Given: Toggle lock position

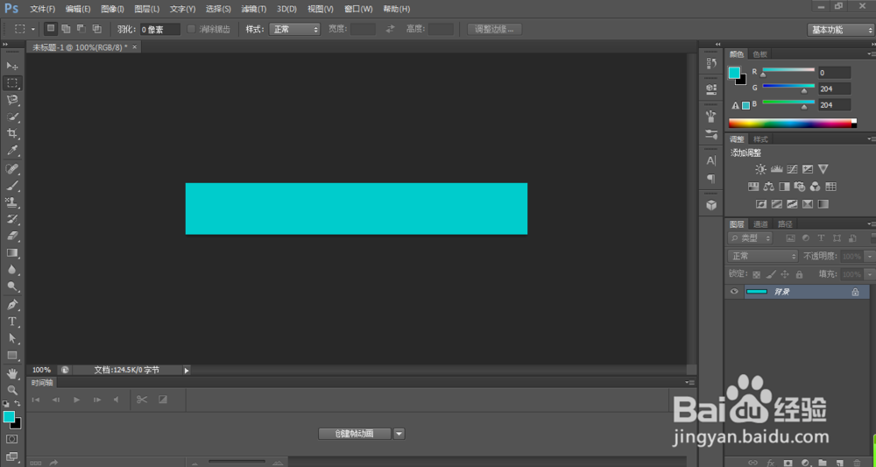Looking at the screenshot, I should [784, 275].
